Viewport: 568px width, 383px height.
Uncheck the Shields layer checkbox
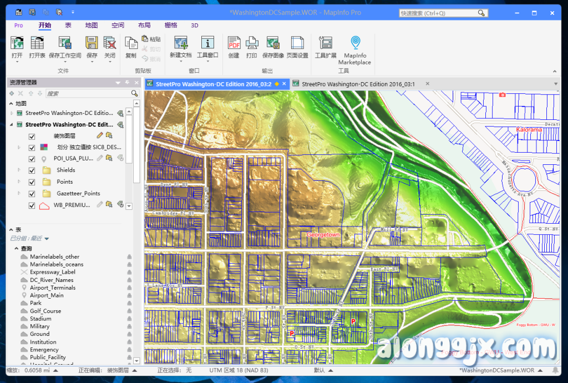(x=32, y=170)
